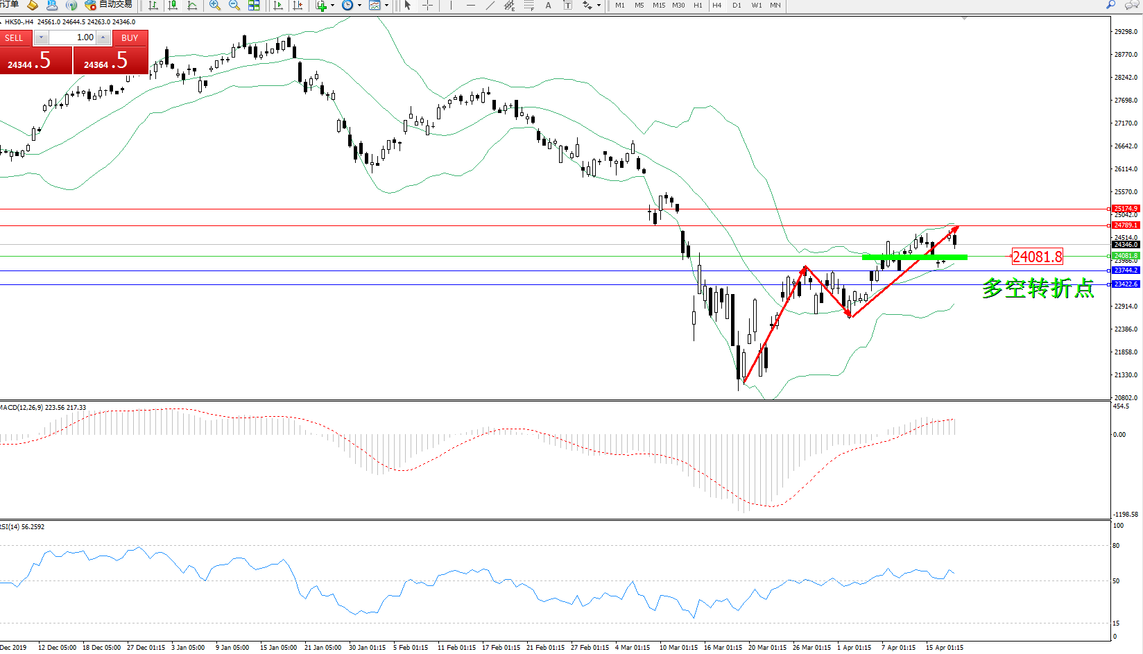This screenshot has width=1143, height=654.
Task: Switch to the M15 timeframe
Action: (658, 5)
